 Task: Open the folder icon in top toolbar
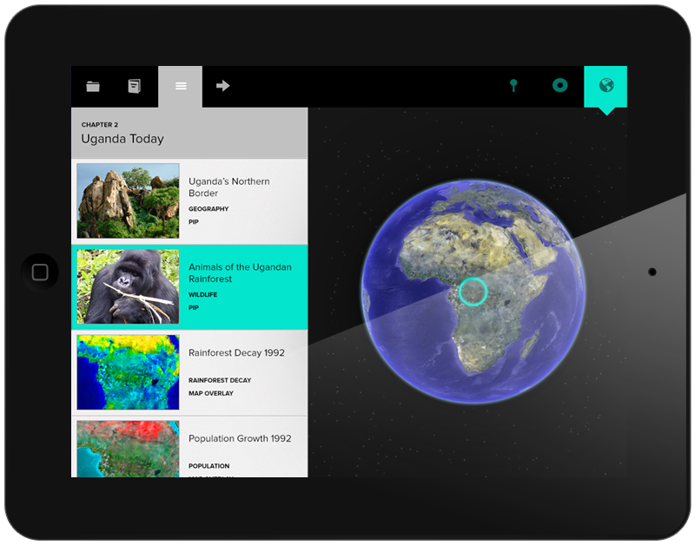(x=93, y=86)
